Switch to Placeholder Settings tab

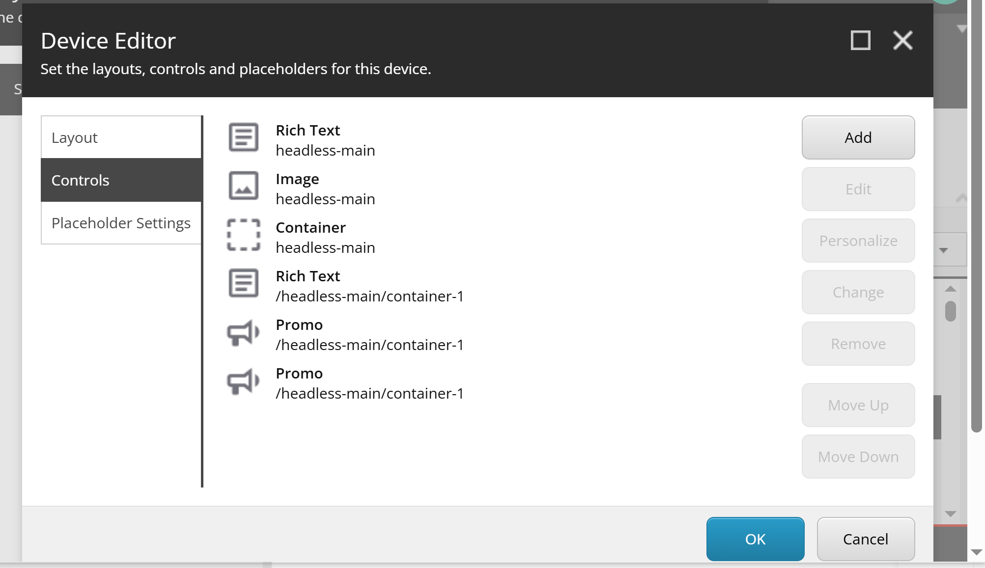pos(121,223)
